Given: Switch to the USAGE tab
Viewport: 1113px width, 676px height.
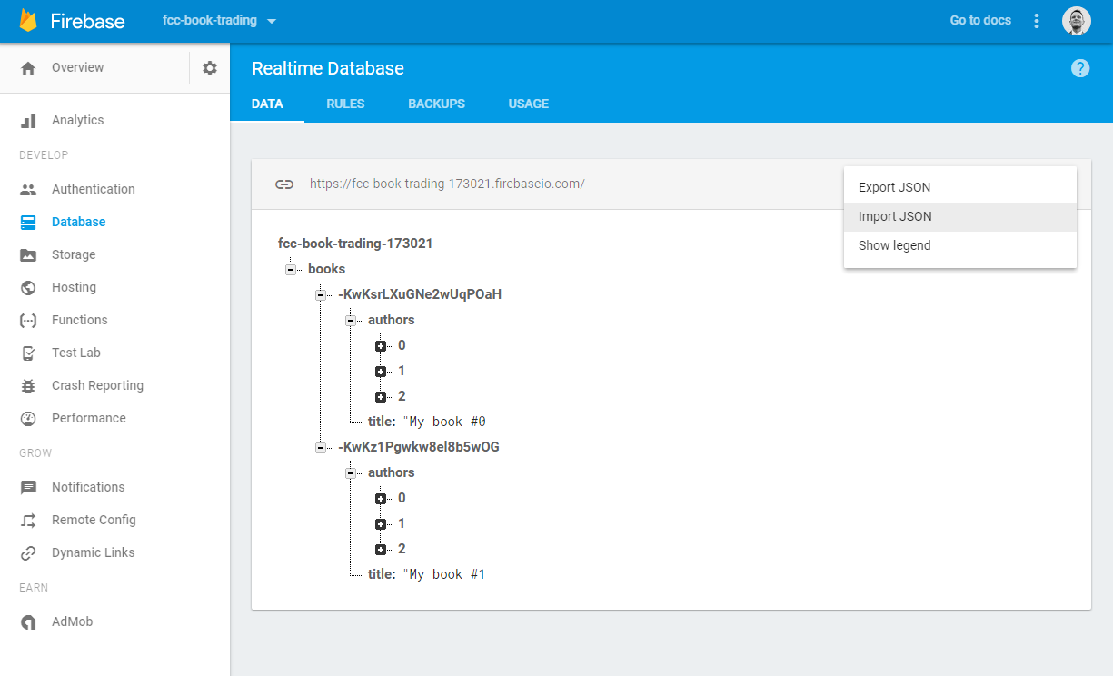Looking at the screenshot, I should [529, 104].
